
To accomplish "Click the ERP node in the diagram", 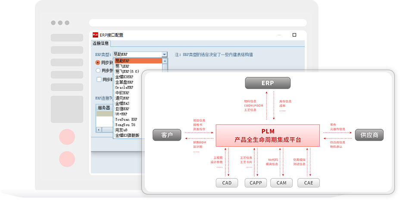I will [268, 83].
